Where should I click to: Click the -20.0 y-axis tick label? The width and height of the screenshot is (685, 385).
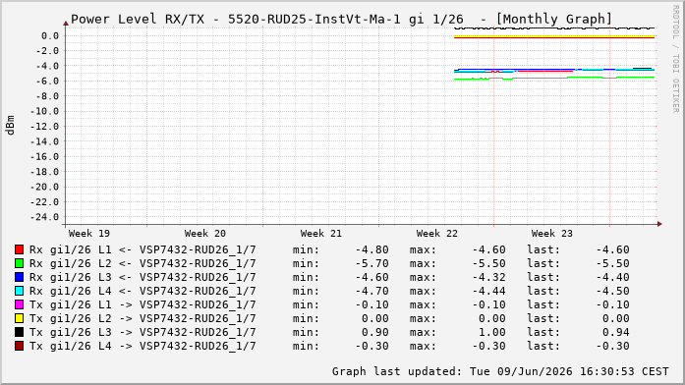(x=44, y=187)
